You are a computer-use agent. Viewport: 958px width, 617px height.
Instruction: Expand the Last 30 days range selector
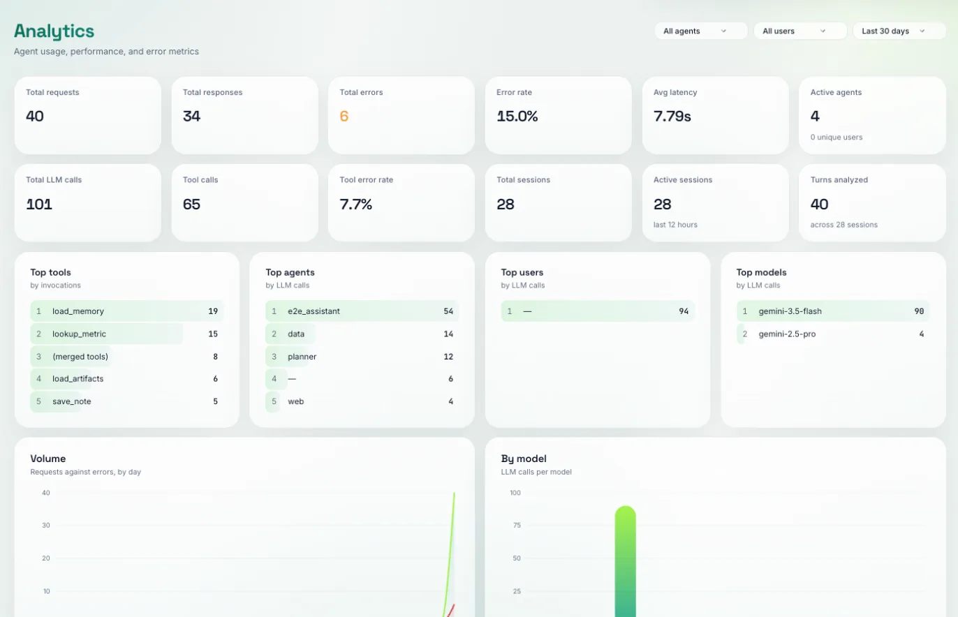point(899,31)
